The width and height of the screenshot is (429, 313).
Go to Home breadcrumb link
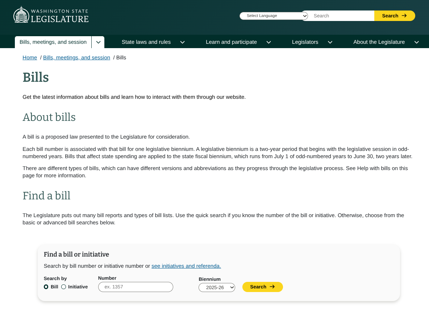(30, 58)
